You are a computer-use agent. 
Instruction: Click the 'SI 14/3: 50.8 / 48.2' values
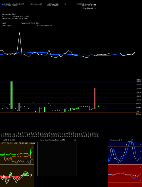pos(21,16)
